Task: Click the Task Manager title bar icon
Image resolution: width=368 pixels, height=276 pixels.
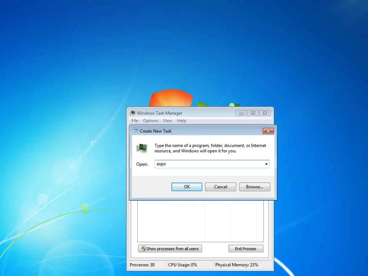Action: (133, 113)
